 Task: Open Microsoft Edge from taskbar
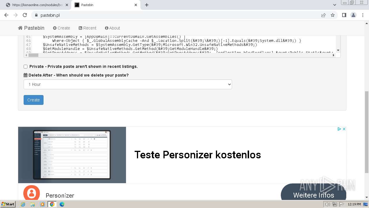point(62,204)
